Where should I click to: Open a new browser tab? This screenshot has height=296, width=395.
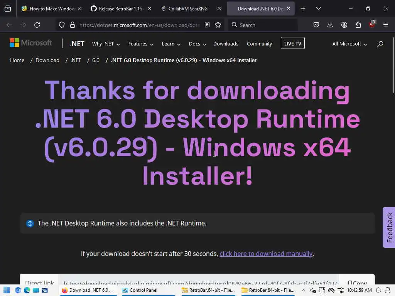[303, 9]
